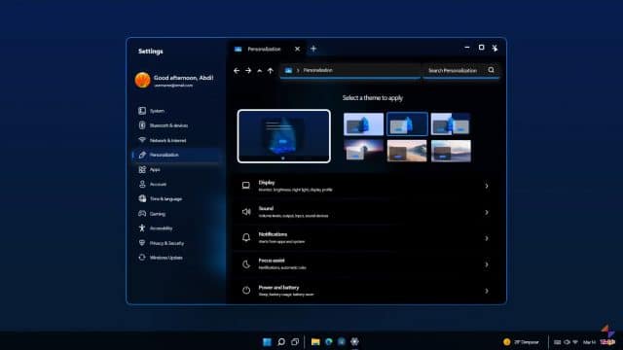The width and height of the screenshot is (623, 350).
Task: Open the Windows Start menu
Action: point(267,341)
